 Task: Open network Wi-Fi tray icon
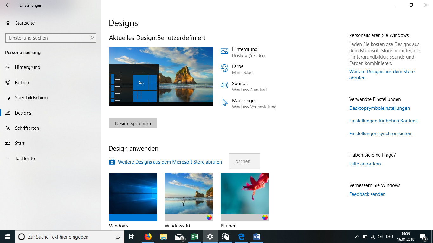(x=372, y=237)
